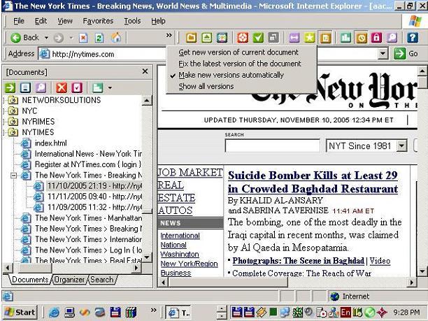Open the Help menu
This screenshot has height=321, width=428.
[158, 21]
